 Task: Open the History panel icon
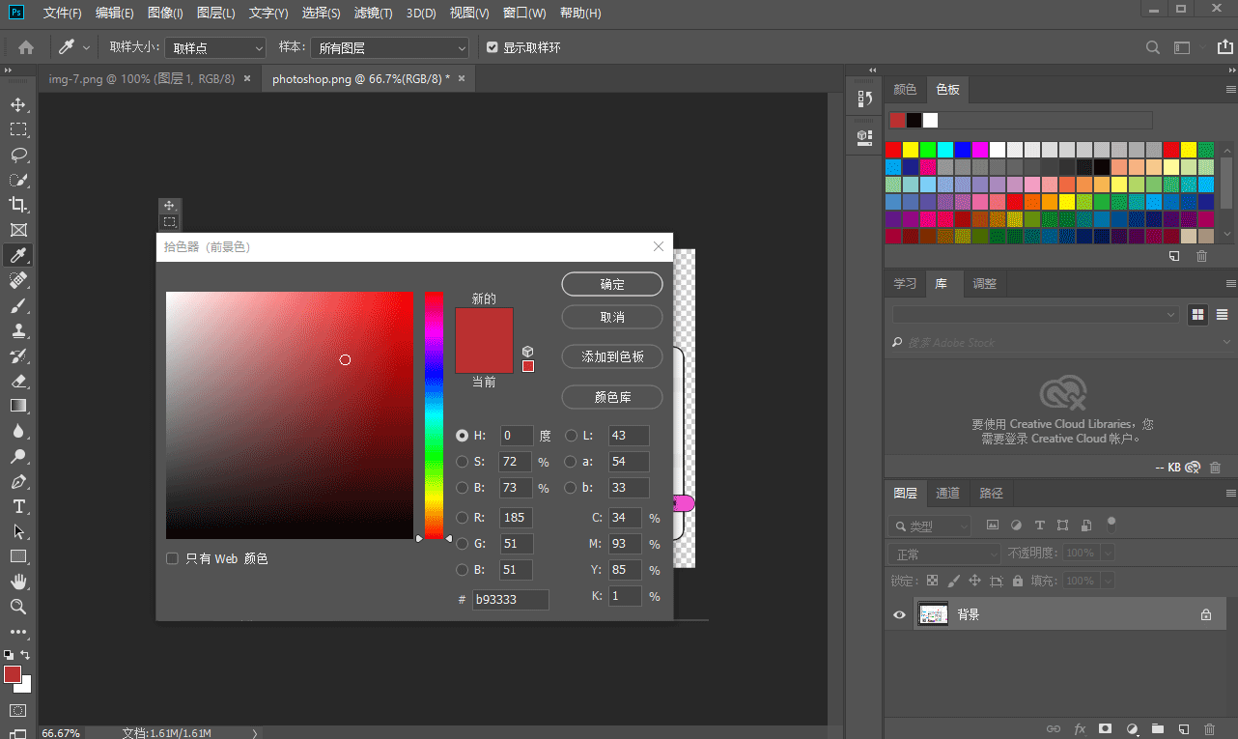click(x=864, y=99)
